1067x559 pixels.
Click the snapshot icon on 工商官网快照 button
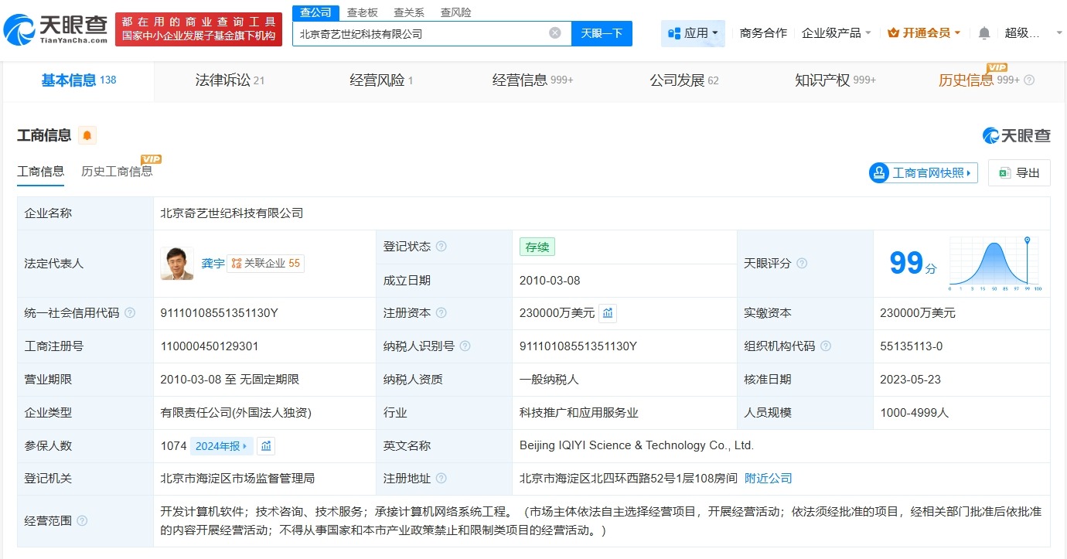pos(879,172)
